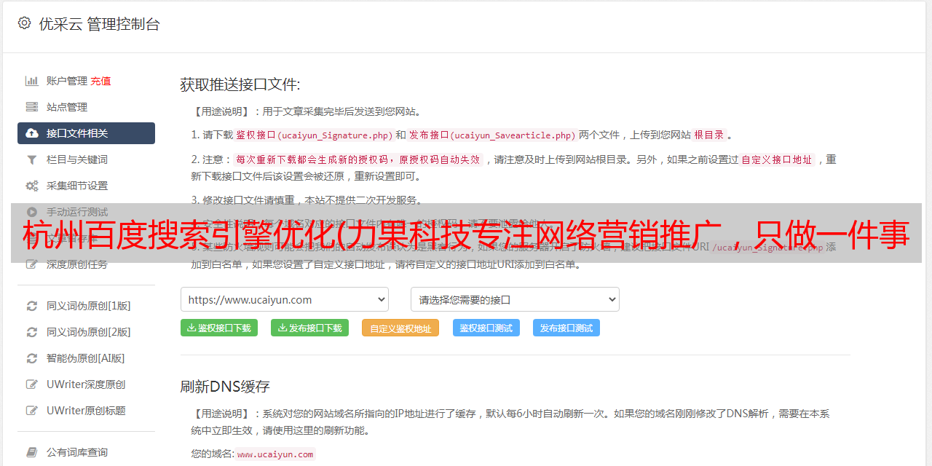
Task: Click the 优采云 管理控制台 title
Action: pos(99,24)
